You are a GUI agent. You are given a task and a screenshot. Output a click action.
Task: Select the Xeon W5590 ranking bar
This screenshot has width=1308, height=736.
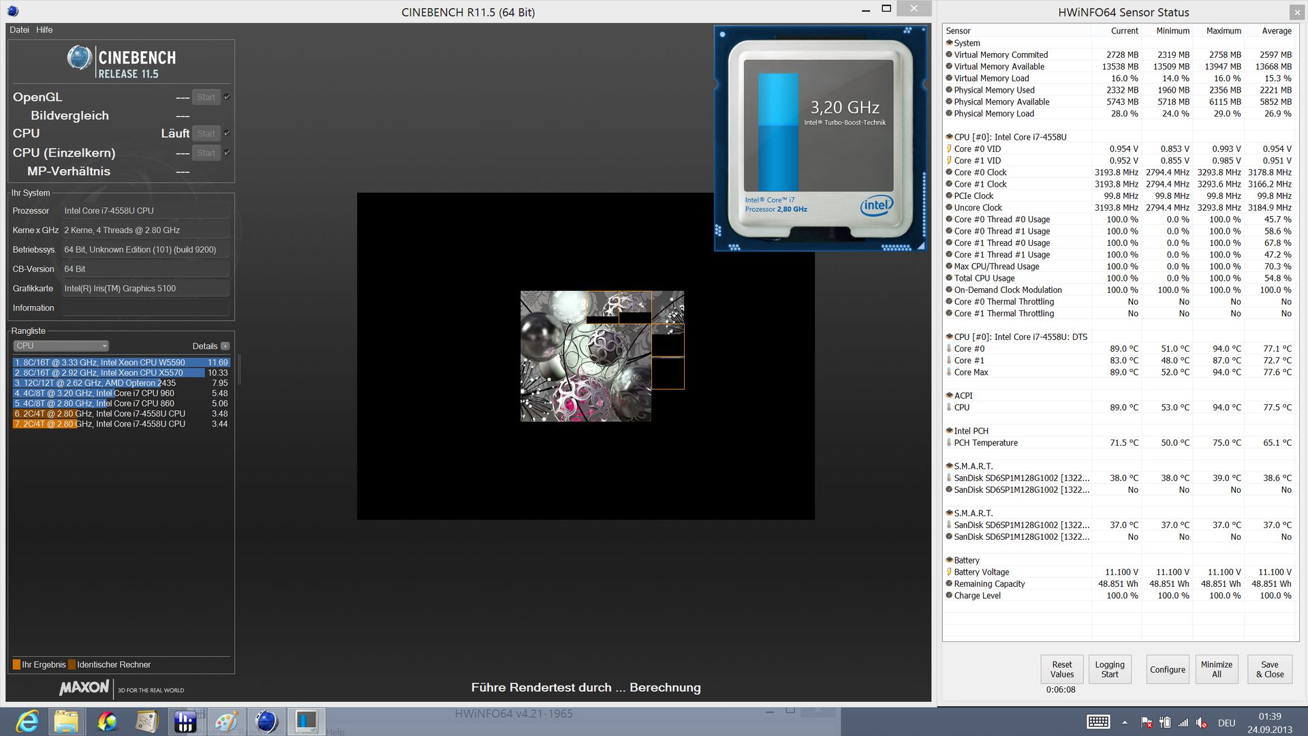click(109, 363)
